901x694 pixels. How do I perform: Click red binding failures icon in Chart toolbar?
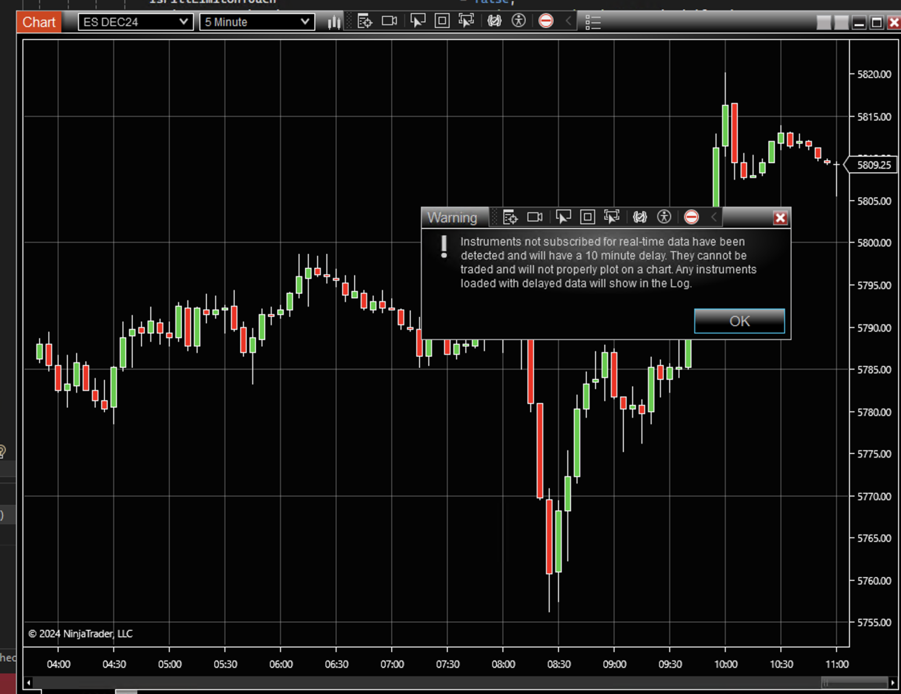(546, 21)
